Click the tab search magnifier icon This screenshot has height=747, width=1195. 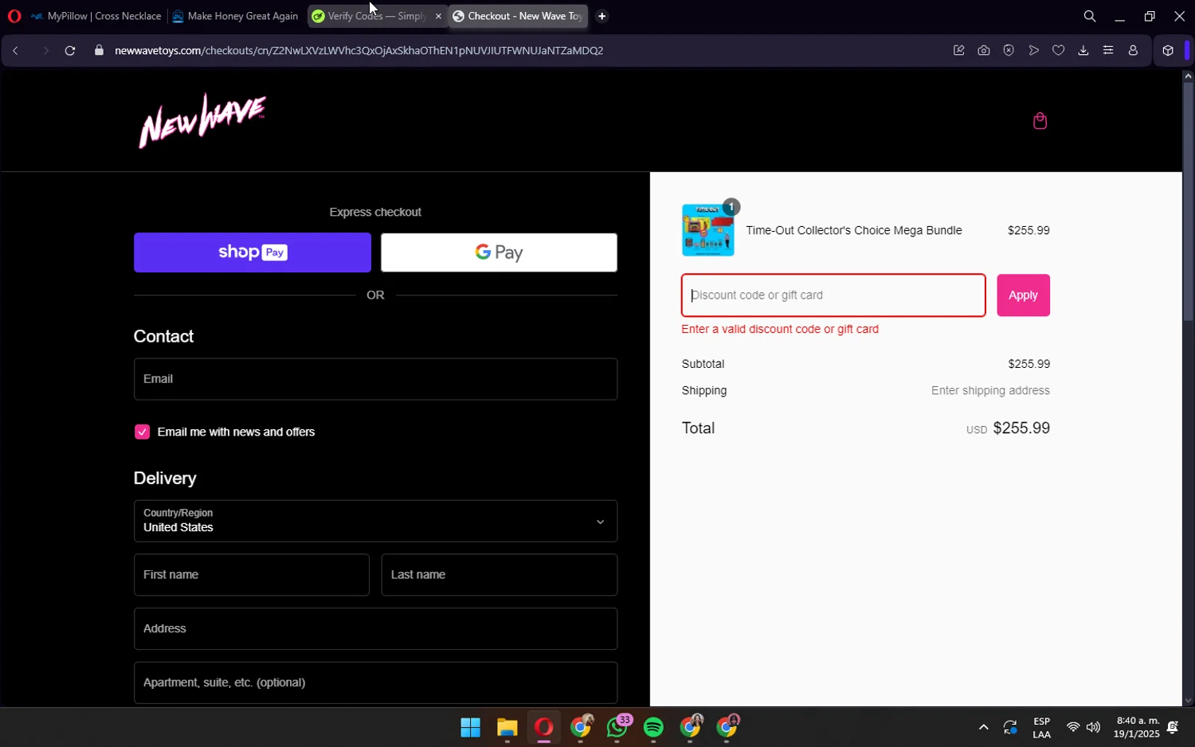pos(1090,16)
